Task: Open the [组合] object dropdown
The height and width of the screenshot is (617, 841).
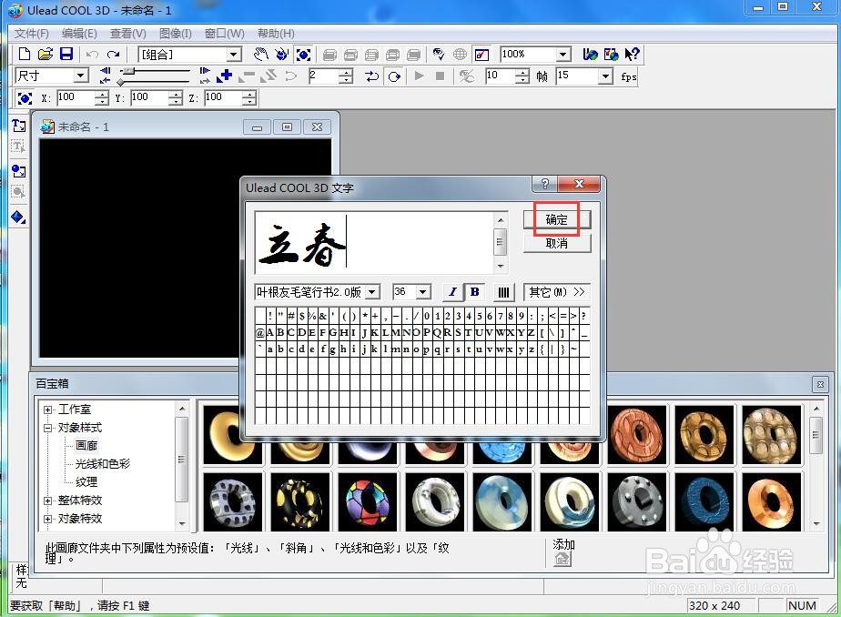Action: pos(233,54)
